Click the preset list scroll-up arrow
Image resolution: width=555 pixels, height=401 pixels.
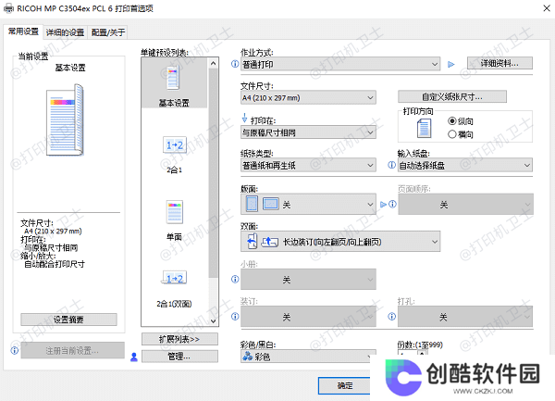click(x=213, y=63)
